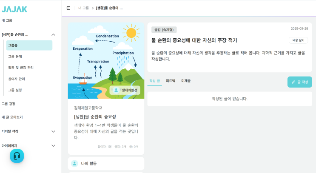
Task: Click the pencil icon in 글 작성
Action: point(293,82)
